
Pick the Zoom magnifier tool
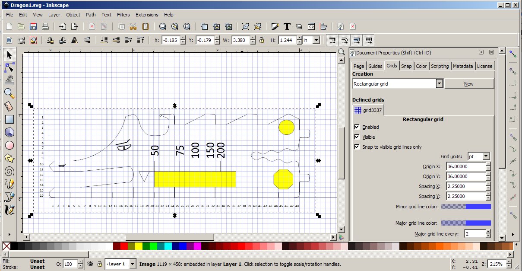[9, 93]
